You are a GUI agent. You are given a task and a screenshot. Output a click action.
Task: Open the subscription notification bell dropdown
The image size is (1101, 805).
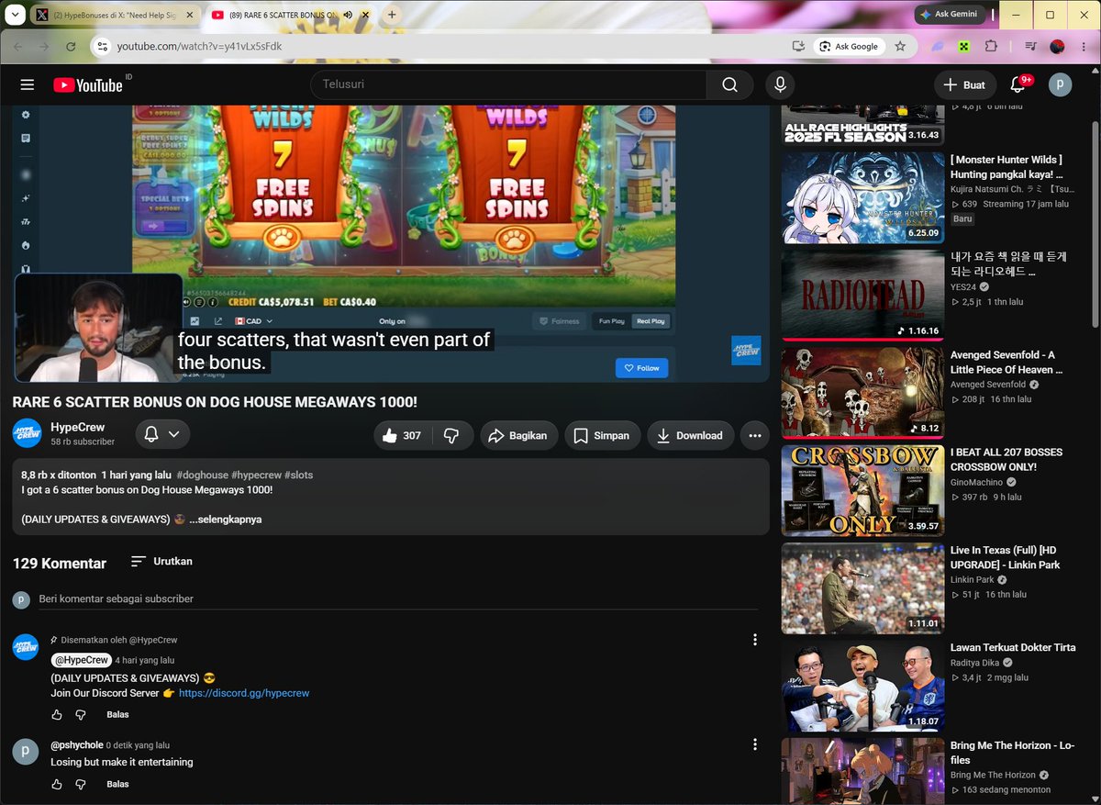(x=162, y=434)
